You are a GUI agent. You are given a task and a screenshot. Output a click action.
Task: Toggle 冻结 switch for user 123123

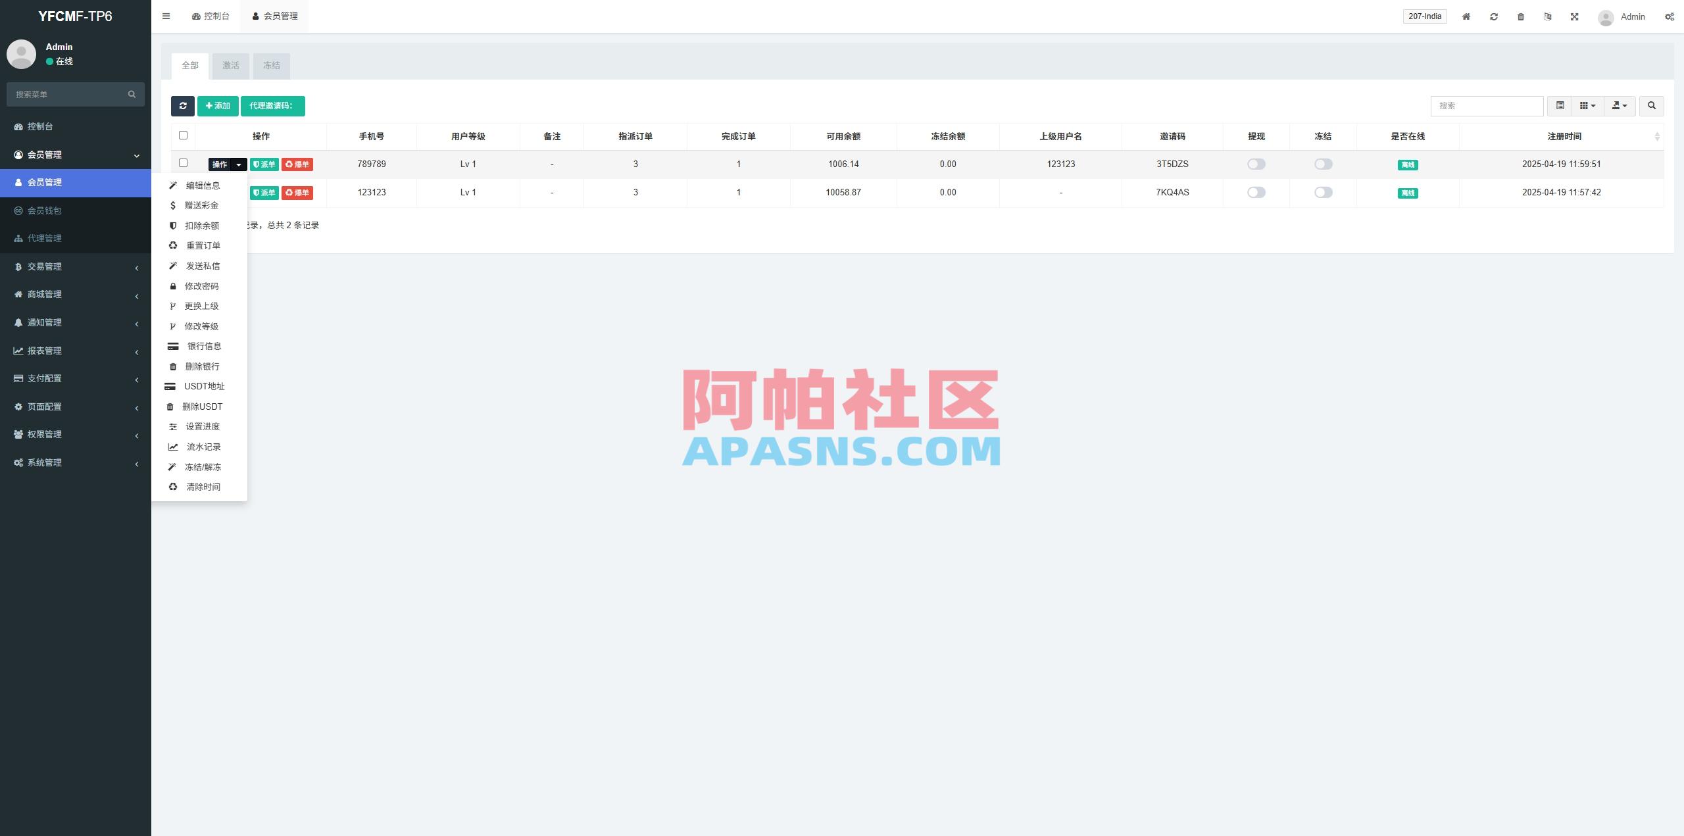[x=1323, y=192]
